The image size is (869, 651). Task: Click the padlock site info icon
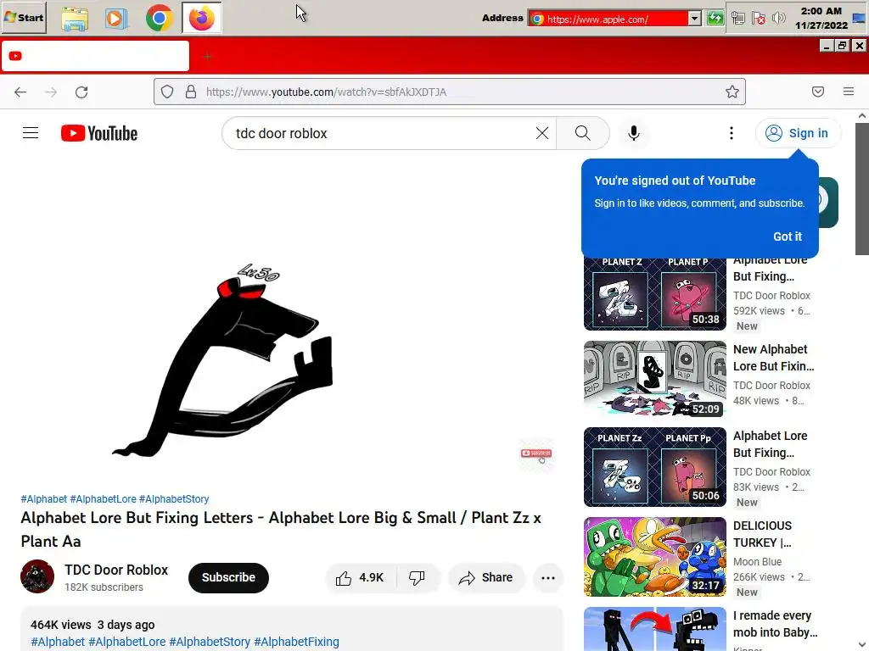point(191,92)
